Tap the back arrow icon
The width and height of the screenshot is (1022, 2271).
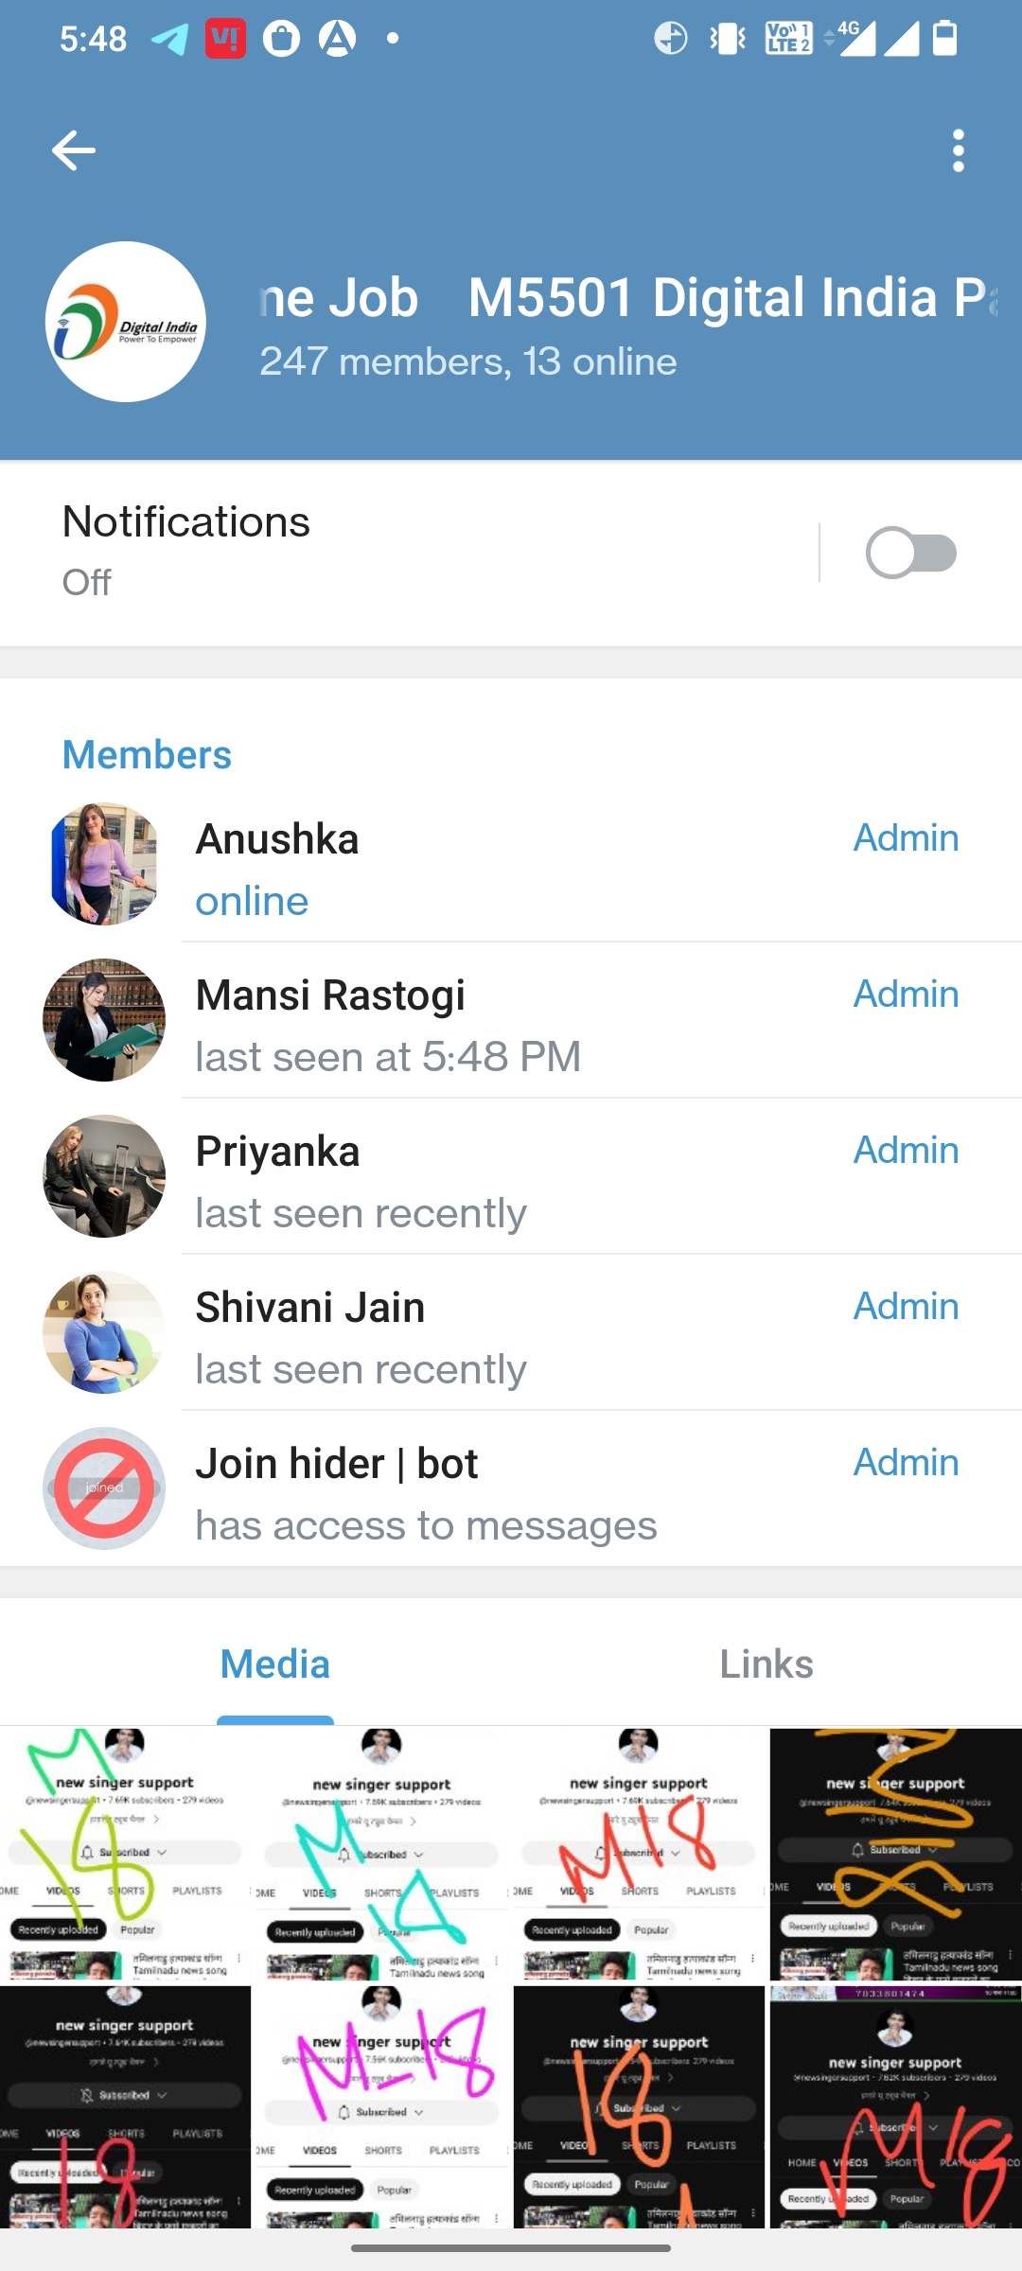pyautogui.click(x=73, y=150)
